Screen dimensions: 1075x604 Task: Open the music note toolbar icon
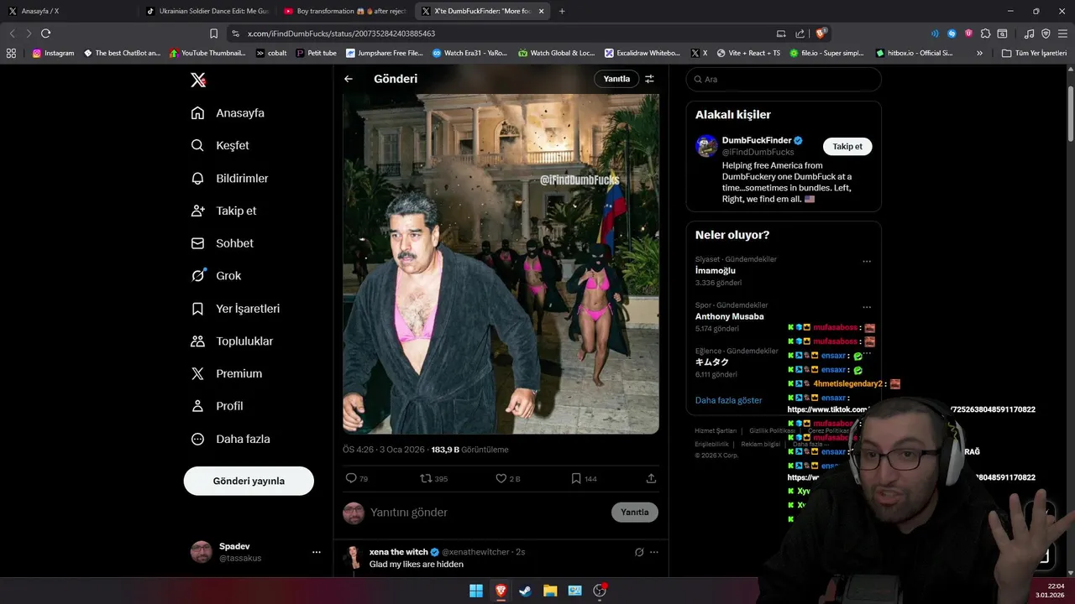tap(1030, 34)
